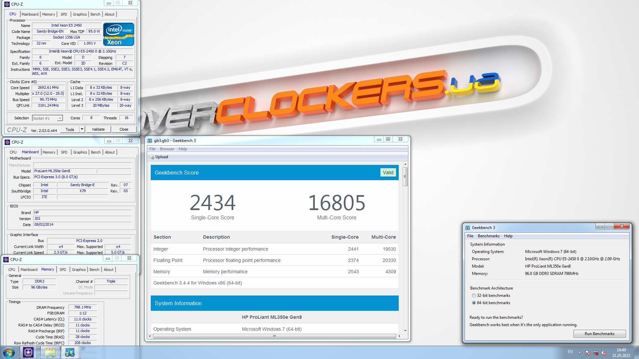The width and height of the screenshot is (639, 359).
Task: Click bottom CPU-Z Memory window title icon
Action: [x=6, y=260]
